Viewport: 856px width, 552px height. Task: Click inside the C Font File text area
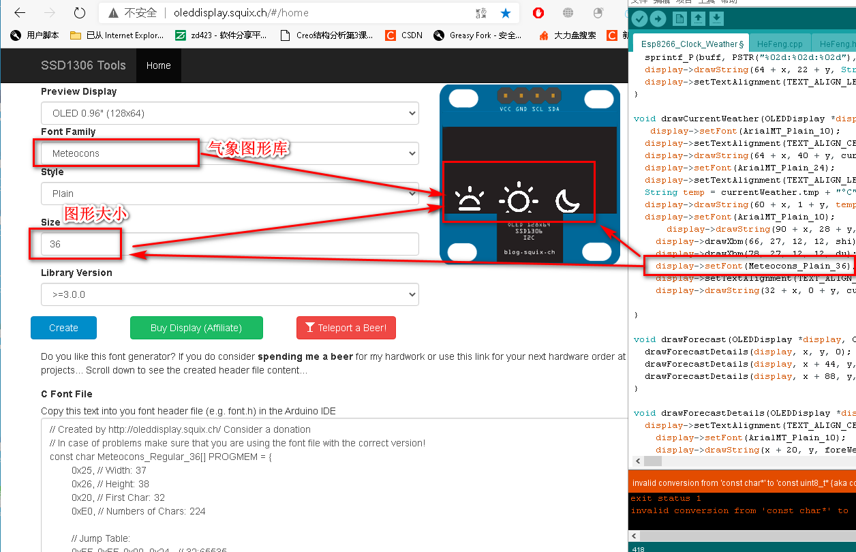[334, 485]
